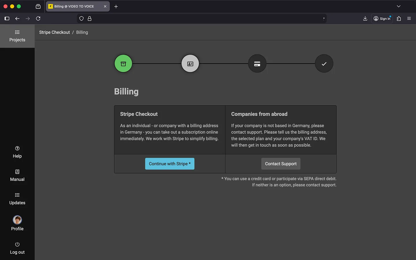The width and height of the screenshot is (416, 260).
Task: Open Updates in the sidebar
Action: [17, 199]
